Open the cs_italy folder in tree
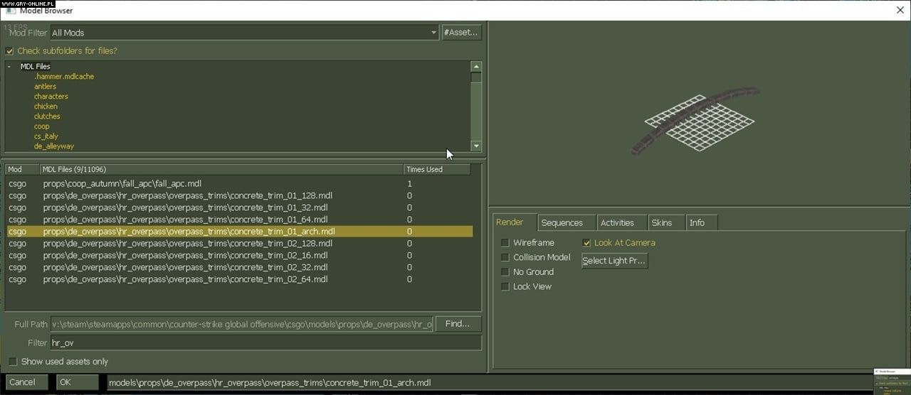 click(x=46, y=136)
